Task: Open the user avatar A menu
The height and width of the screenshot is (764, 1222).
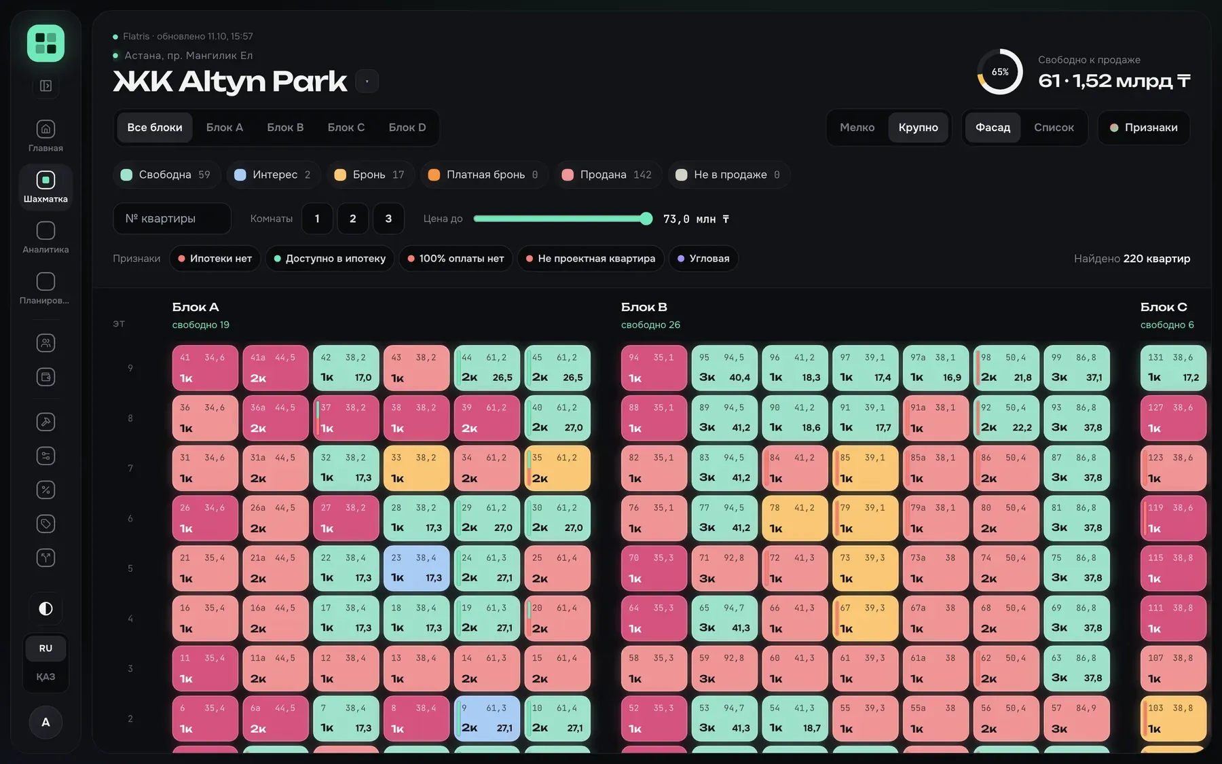Action: (45, 722)
